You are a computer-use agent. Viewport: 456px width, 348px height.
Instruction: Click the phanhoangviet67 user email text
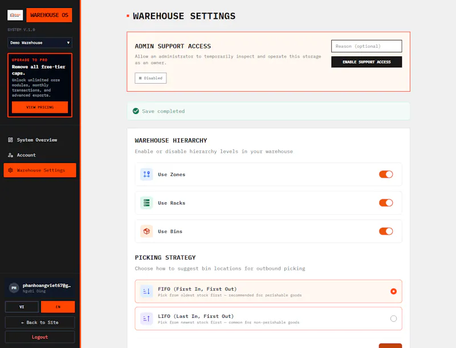click(x=47, y=285)
